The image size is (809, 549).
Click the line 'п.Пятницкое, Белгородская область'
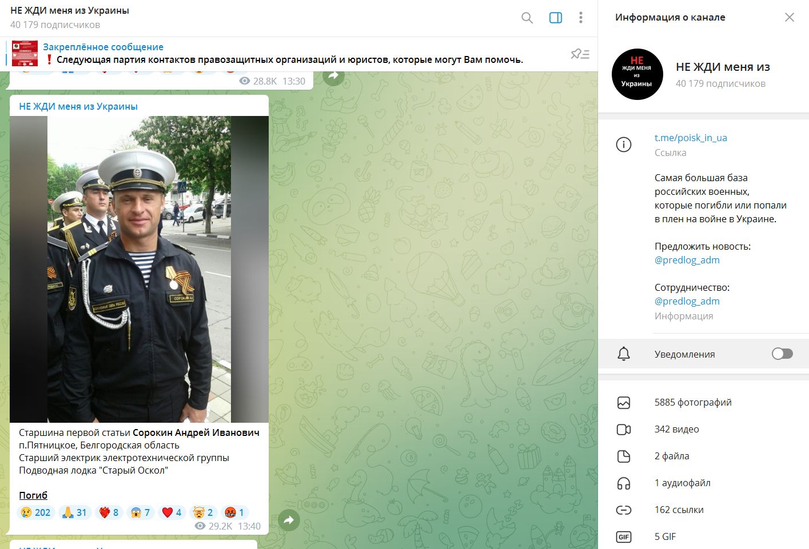[99, 445]
